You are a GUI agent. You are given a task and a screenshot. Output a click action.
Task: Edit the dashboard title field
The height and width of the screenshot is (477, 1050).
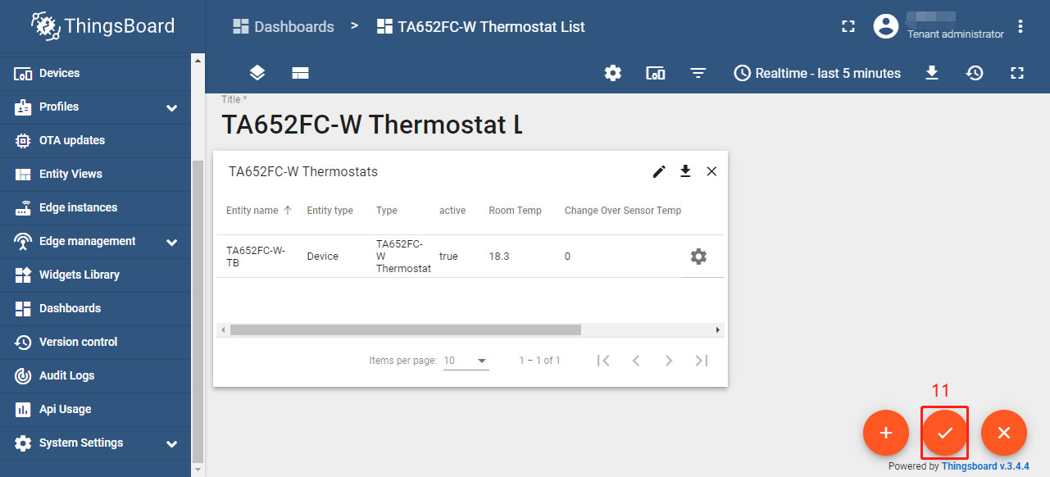point(371,125)
